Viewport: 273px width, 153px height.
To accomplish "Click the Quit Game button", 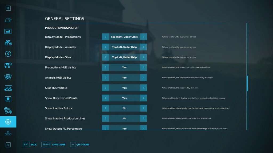I will tap(80, 144).
